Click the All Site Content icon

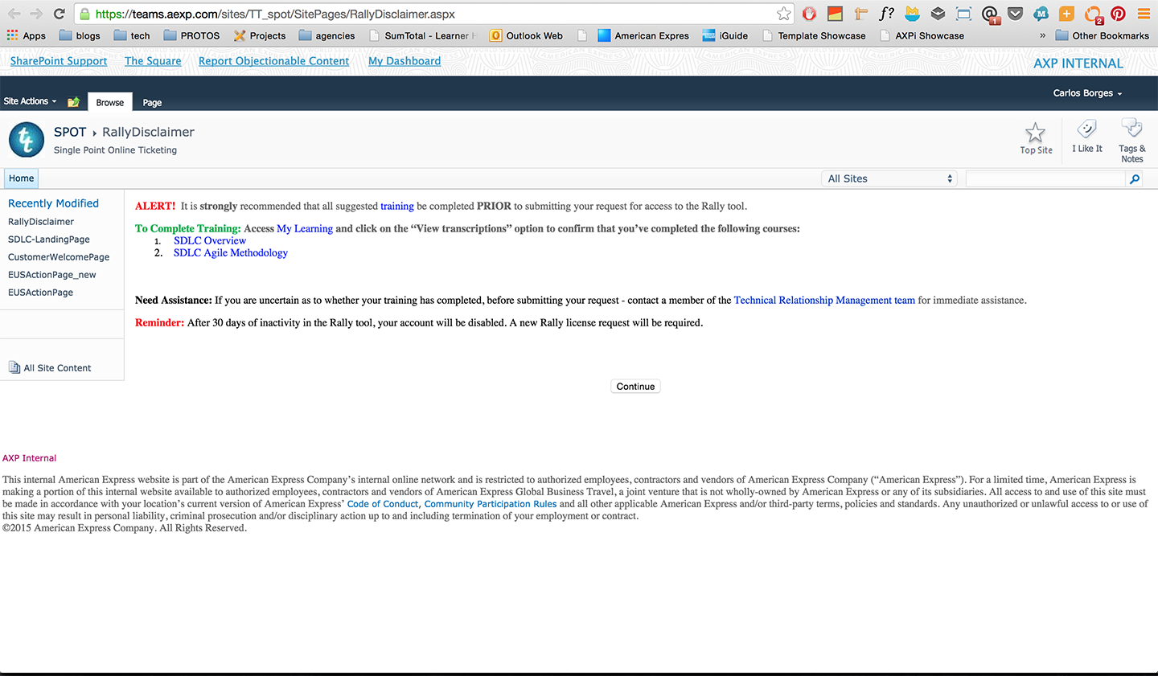pyautogui.click(x=14, y=367)
